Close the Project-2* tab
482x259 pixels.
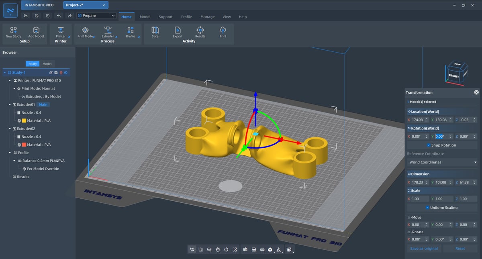[x=104, y=5]
